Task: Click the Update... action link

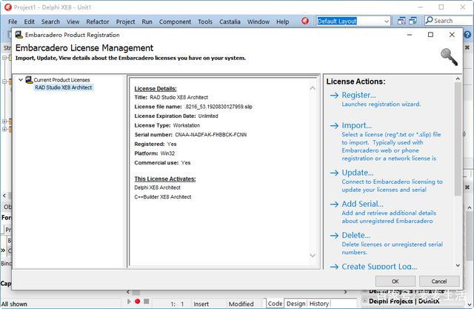Action: coord(358,173)
